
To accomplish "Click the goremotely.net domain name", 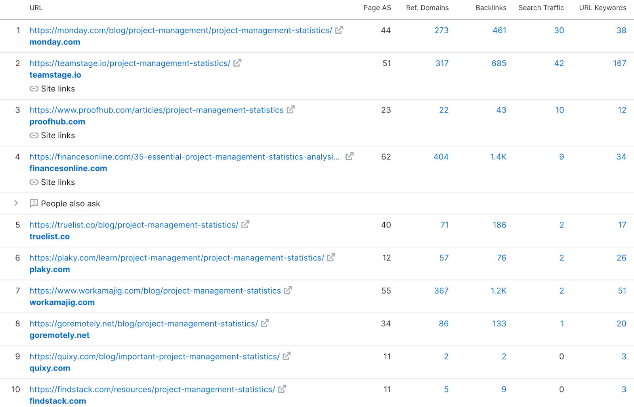I will pyautogui.click(x=59, y=335).
